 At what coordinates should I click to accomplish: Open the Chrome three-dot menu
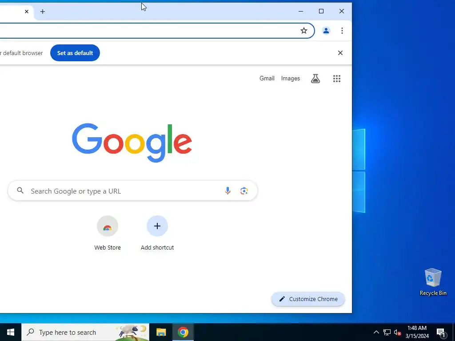[x=342, y=31]
